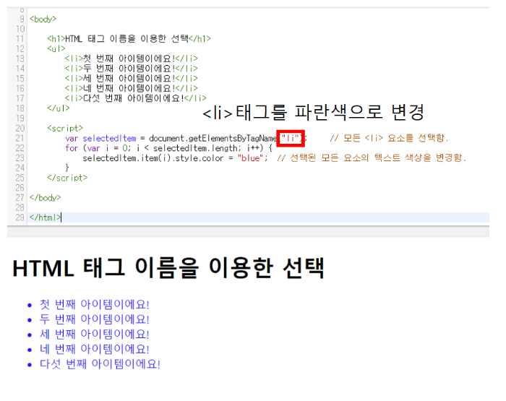Screen dimensions: 506x401
Task: Click the h1 line 'HTML 태그 이름을 이용한 선택' in code
Action: tap(129, 39)
